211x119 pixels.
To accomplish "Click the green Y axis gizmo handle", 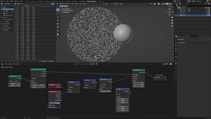I will pos(169,9).
